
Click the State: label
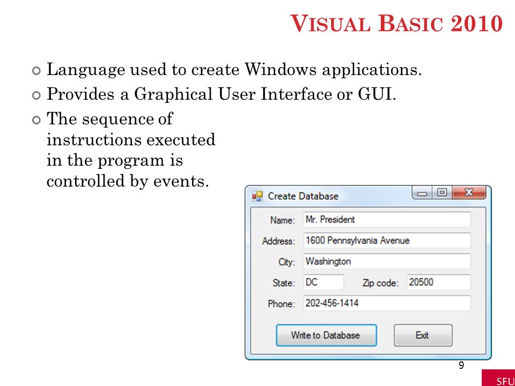coord(284,283)
